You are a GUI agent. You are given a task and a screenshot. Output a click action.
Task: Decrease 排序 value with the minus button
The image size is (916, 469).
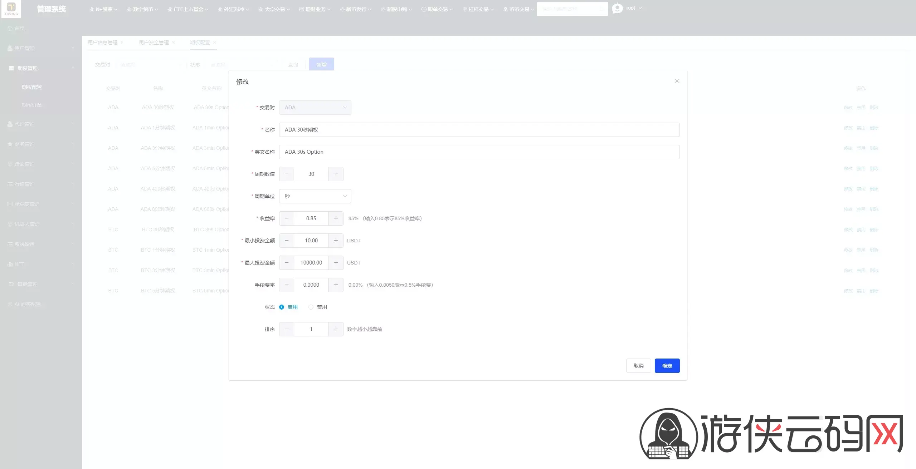pyautogui.click(x=287, y=329)
